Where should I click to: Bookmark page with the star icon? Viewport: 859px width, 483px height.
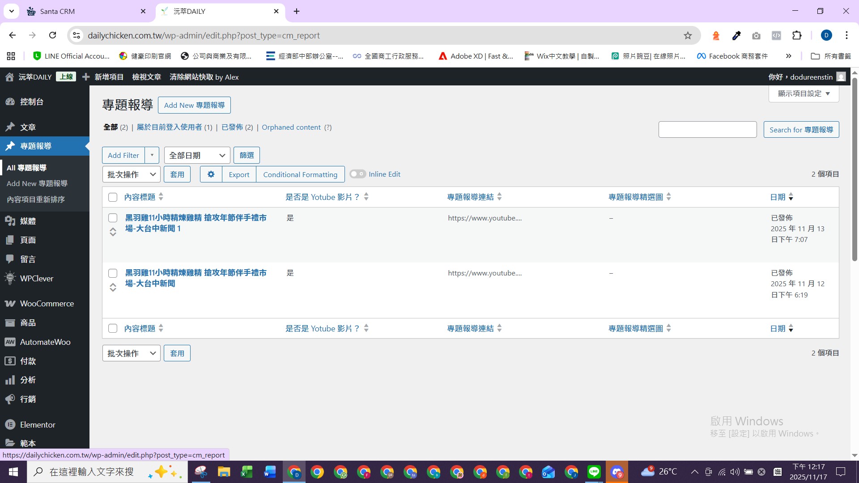tap(688, 35)
